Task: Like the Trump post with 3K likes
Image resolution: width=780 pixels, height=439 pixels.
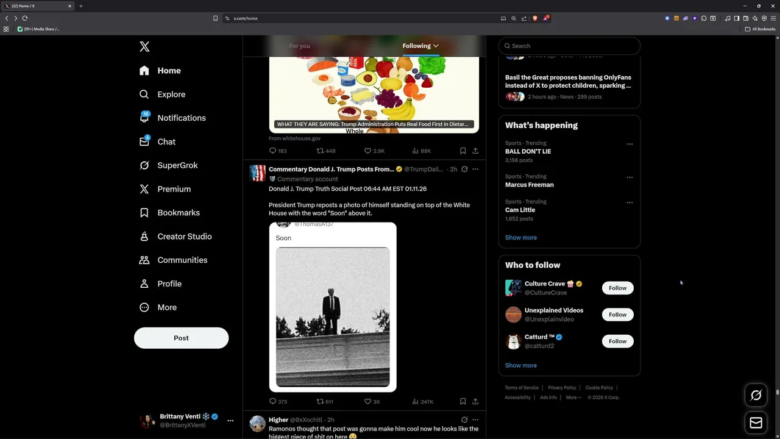Action: point(372,402)
